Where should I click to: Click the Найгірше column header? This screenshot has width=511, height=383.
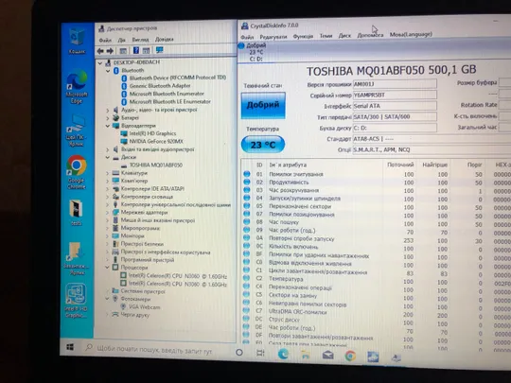pos(434,165)
